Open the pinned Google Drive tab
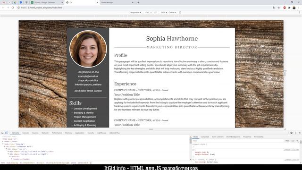 click(15, 2)
